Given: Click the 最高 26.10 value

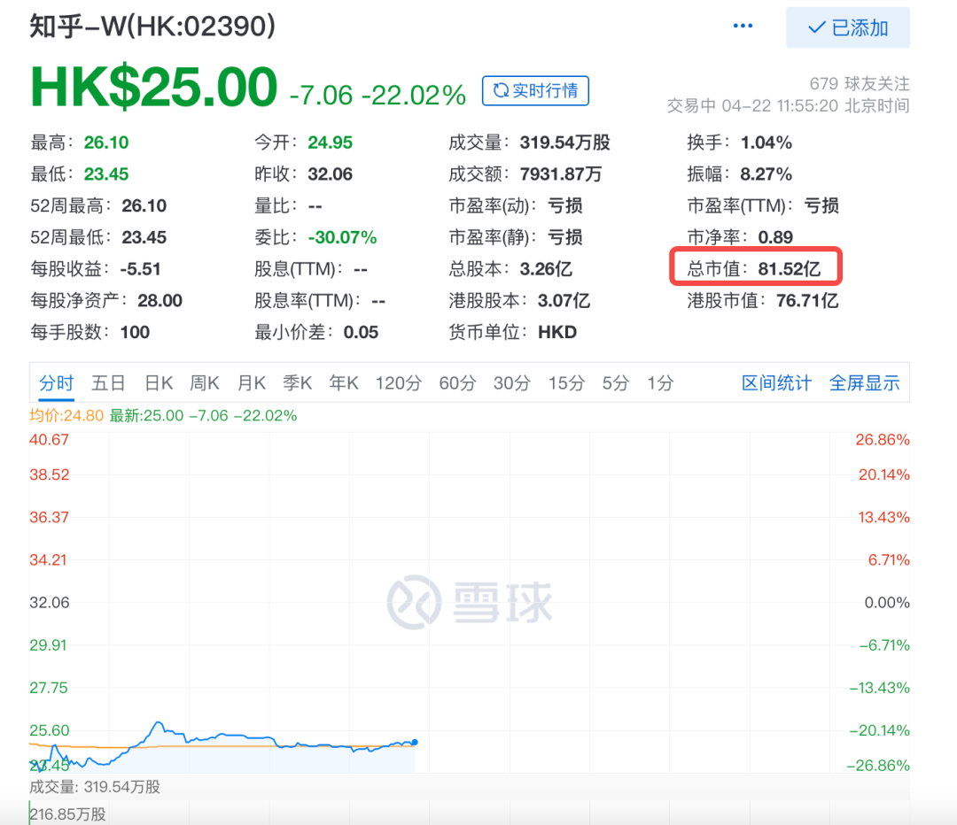Looking at the screenshot, I should [80, 142].
